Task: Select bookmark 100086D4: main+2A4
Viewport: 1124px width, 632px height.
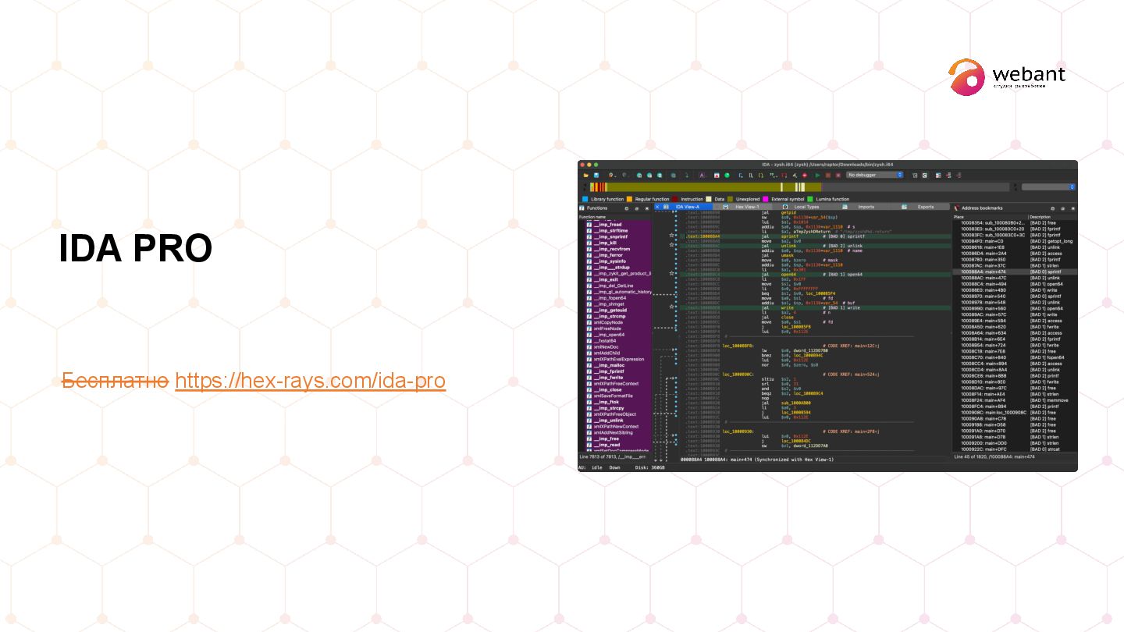Action: [x=1015, y=253]
